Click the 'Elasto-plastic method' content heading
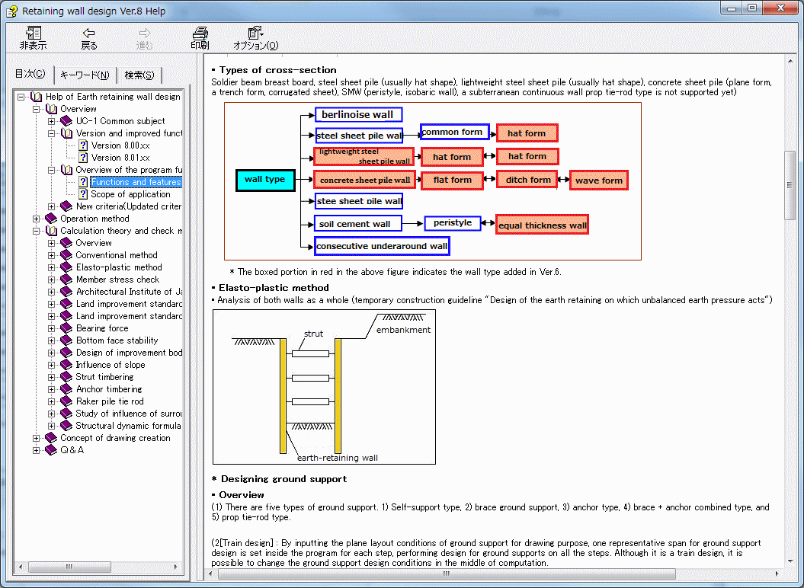 tap(274, 288)
